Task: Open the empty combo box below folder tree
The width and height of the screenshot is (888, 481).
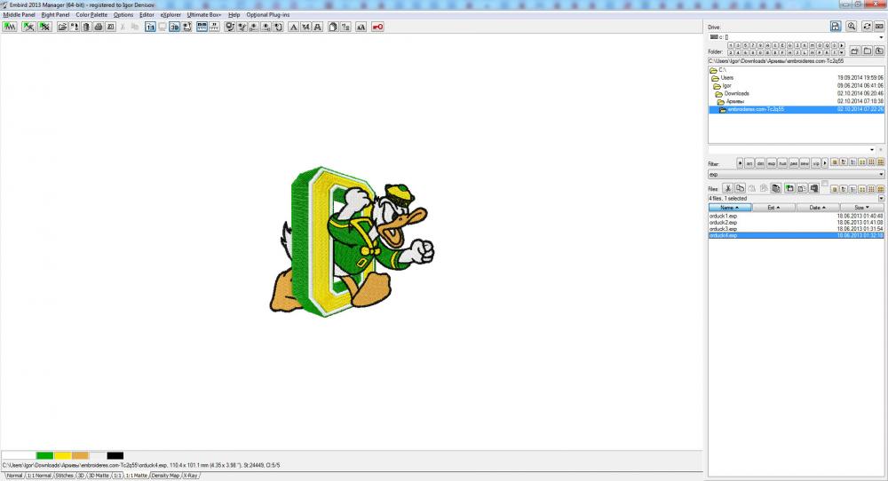Action: [791, 149]
